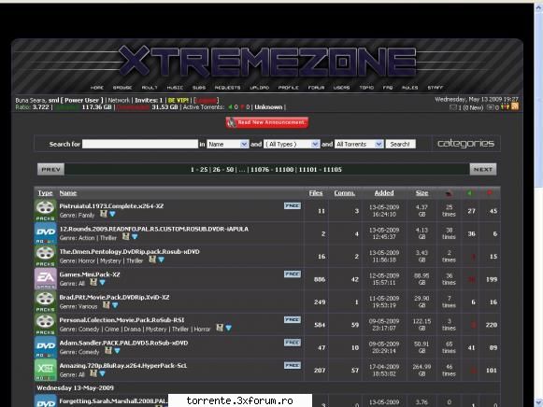Open the REQUESTS menu item
Image resolution: width=543 pixels, height=407 pixels.
click(x=227, y=88)
